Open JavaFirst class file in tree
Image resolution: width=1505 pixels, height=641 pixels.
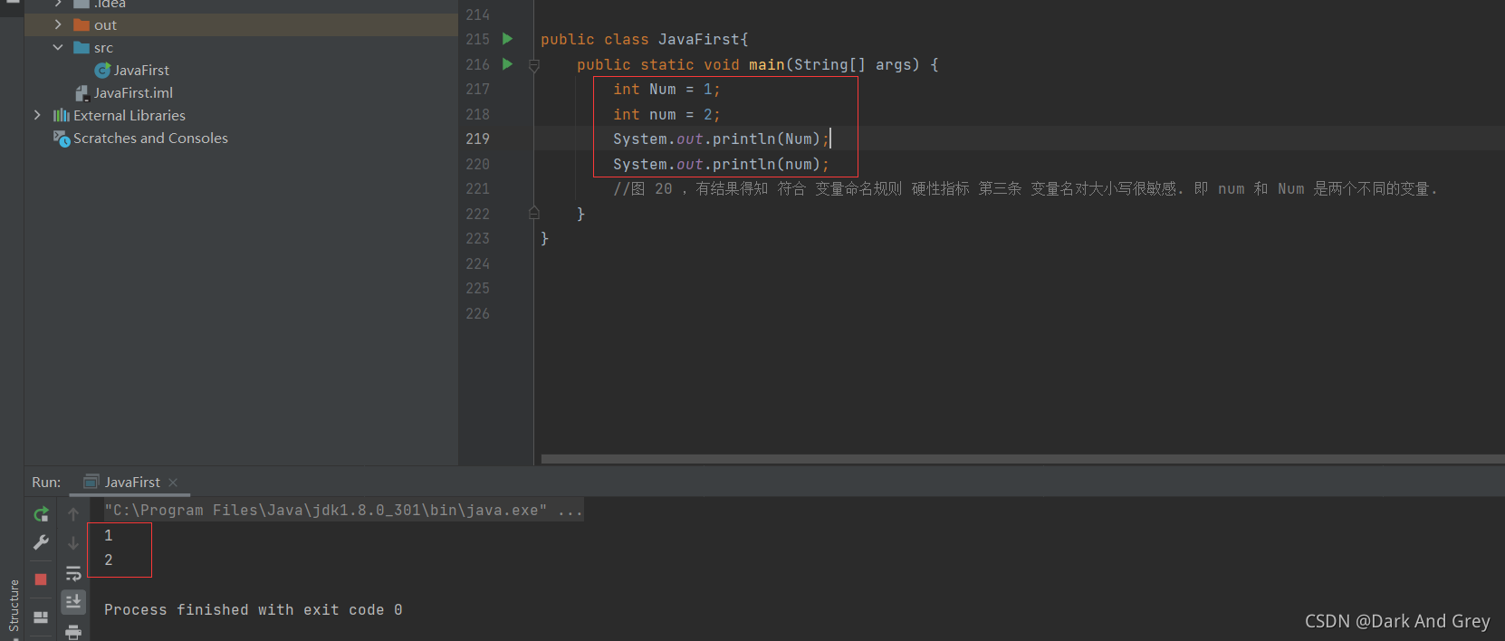(x=141, y=70)
